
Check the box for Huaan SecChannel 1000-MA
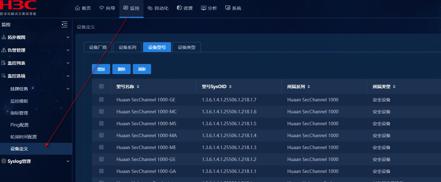pyautogui.click(x=101, y=135)
